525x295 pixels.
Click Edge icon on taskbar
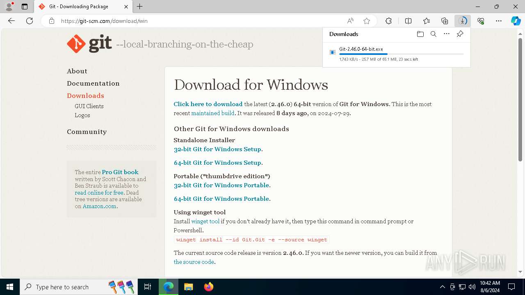coord(169,287)
